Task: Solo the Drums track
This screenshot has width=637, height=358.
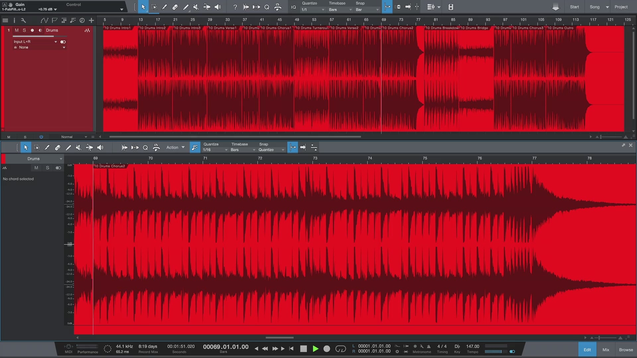Action: [x=24, y=30]
